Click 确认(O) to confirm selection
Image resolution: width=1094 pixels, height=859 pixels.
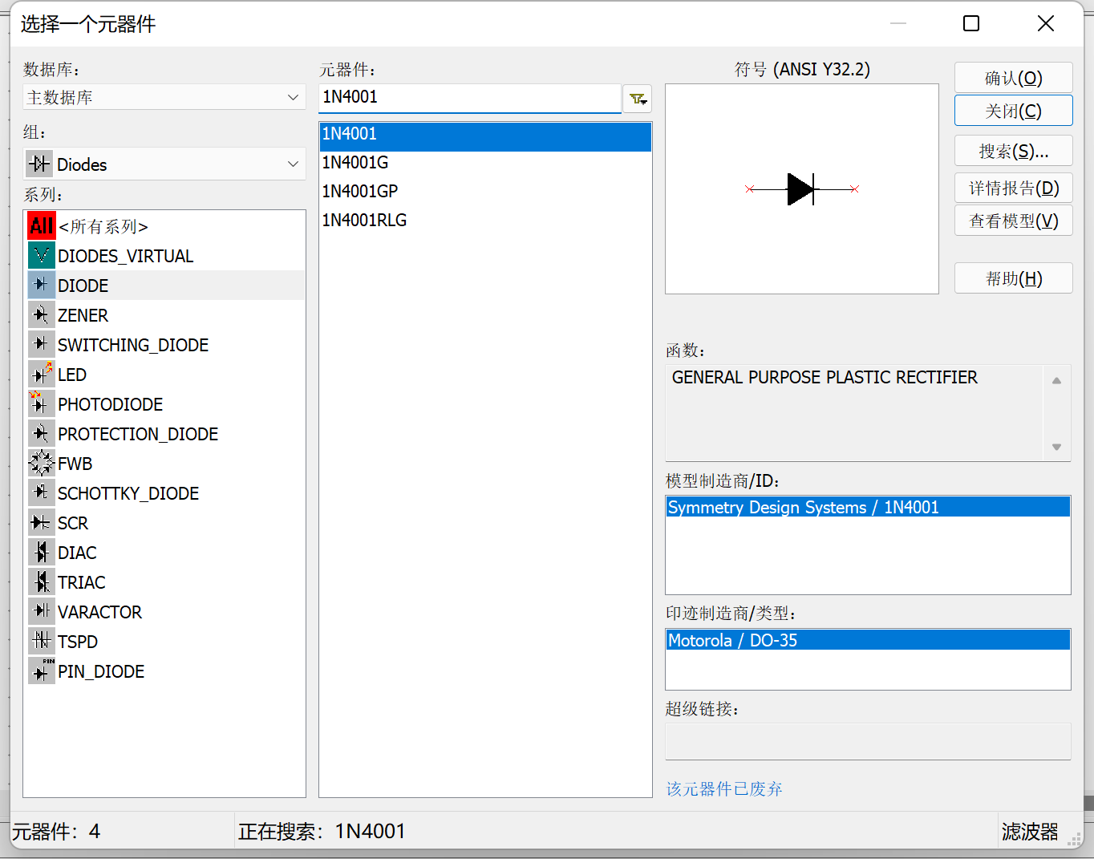[x=1014, y=78]
